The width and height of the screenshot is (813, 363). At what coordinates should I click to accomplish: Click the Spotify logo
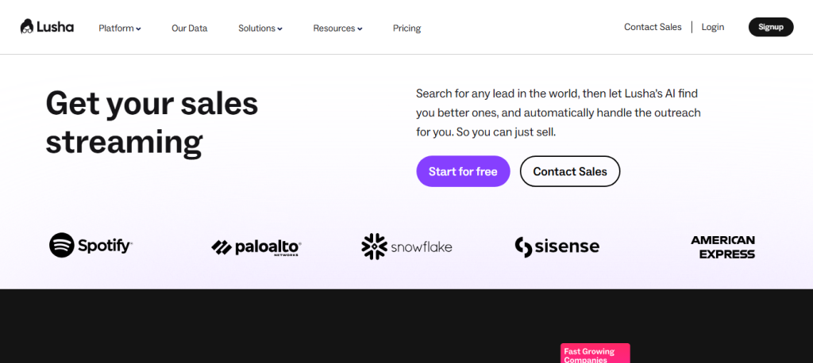pyautogui.click(x=91, y=246)
